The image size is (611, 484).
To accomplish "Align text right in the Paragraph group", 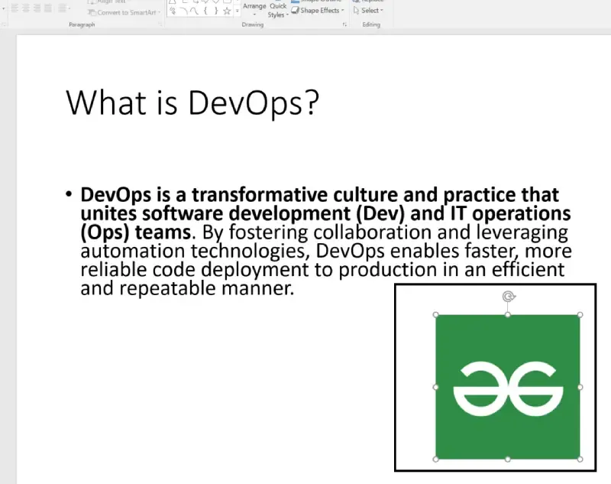I will [37, 8].
